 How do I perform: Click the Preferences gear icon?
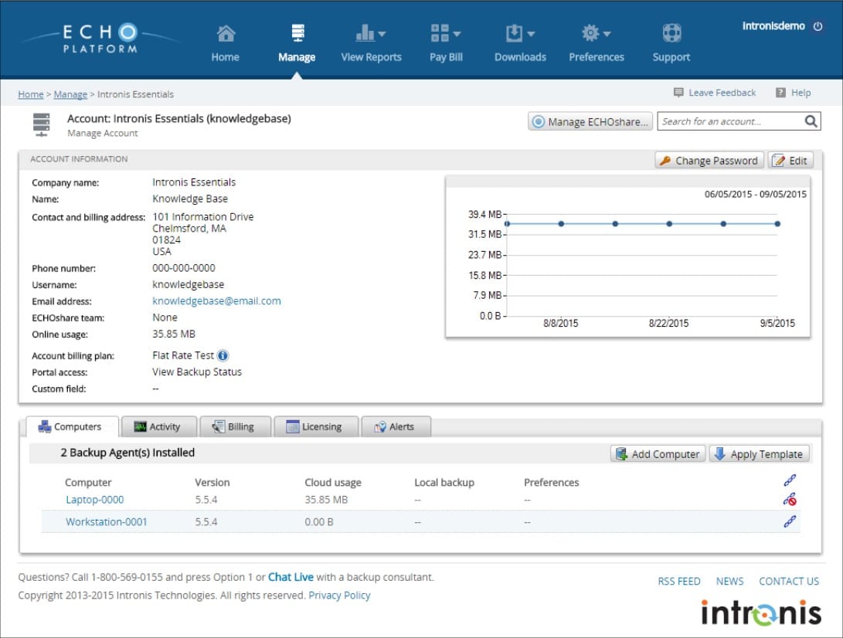(x=590, y=33)
